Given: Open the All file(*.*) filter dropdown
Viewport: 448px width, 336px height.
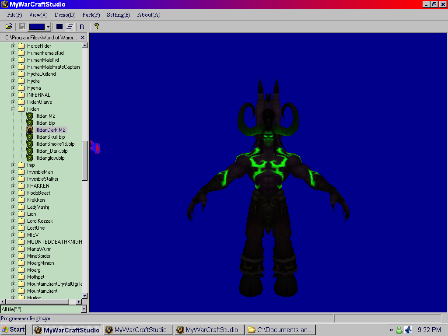Looking at the screenshot, I should tap(84, 309).
